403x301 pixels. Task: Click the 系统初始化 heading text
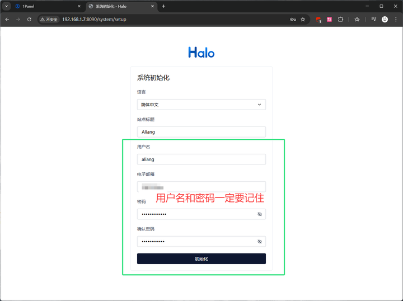[153, 78]
